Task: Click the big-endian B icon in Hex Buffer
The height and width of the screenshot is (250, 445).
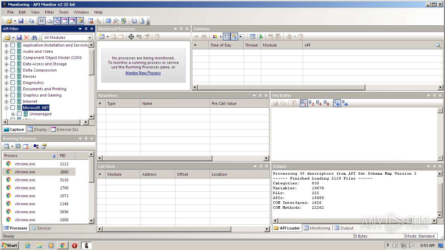Action: 345,103
